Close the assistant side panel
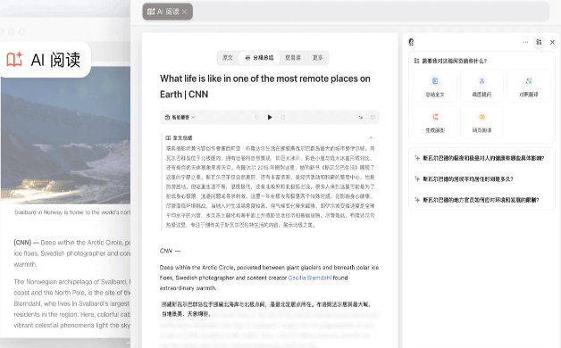Viewport: 561px width, 348px height. pyautogui.click(x=552, y=42)
